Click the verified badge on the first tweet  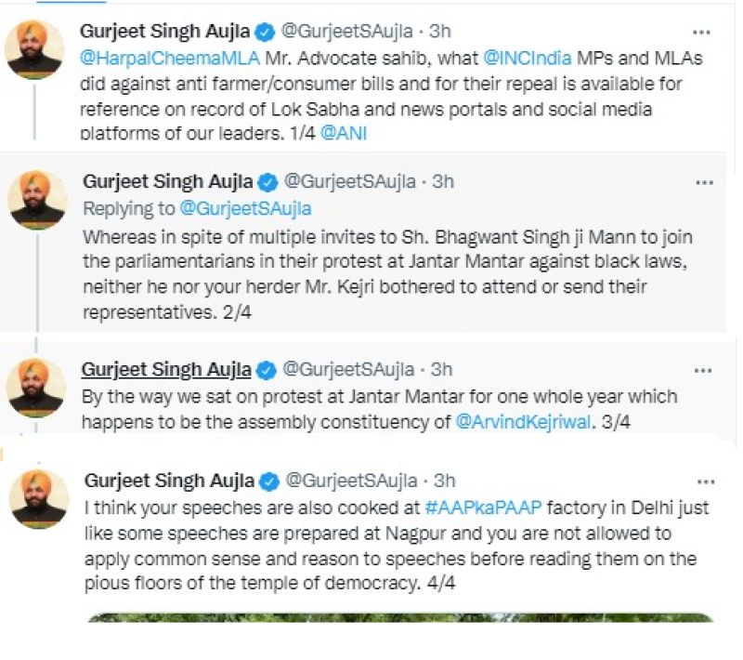pos(265,30)
